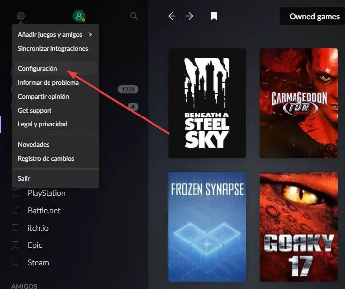345x289 pixels.
Task: Open the Owned games view selector
Action: coord(312,16)
